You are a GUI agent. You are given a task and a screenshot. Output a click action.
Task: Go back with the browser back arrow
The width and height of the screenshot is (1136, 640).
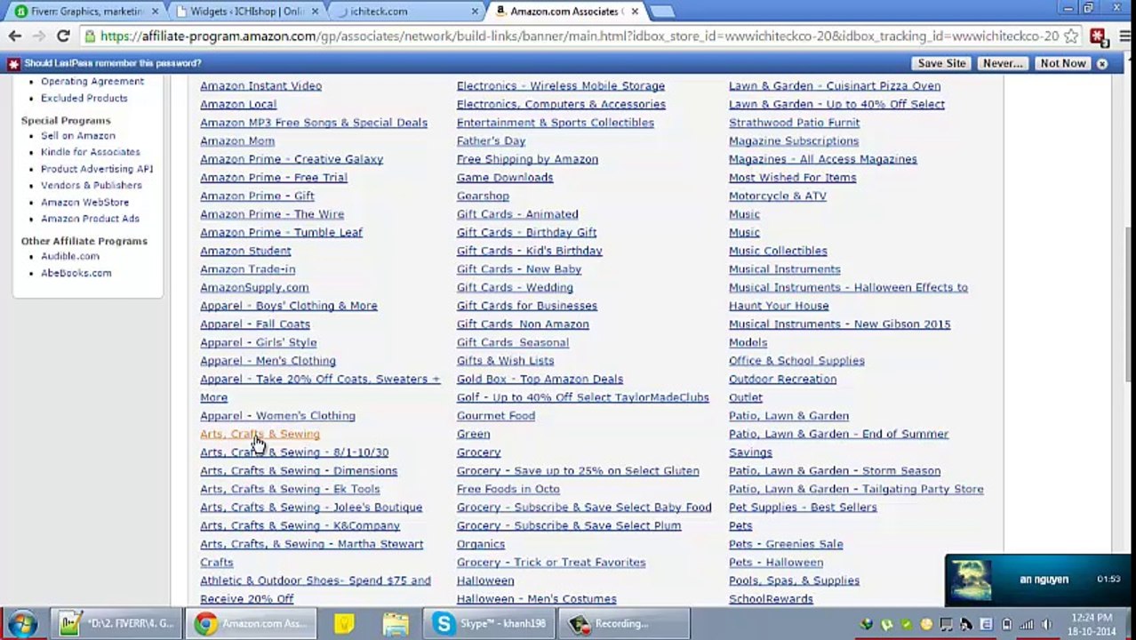(x=15, y=36)
